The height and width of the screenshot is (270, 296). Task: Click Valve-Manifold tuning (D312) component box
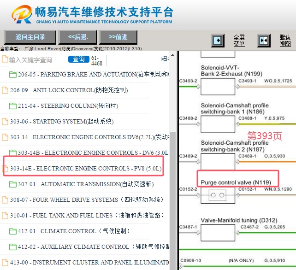218,233
